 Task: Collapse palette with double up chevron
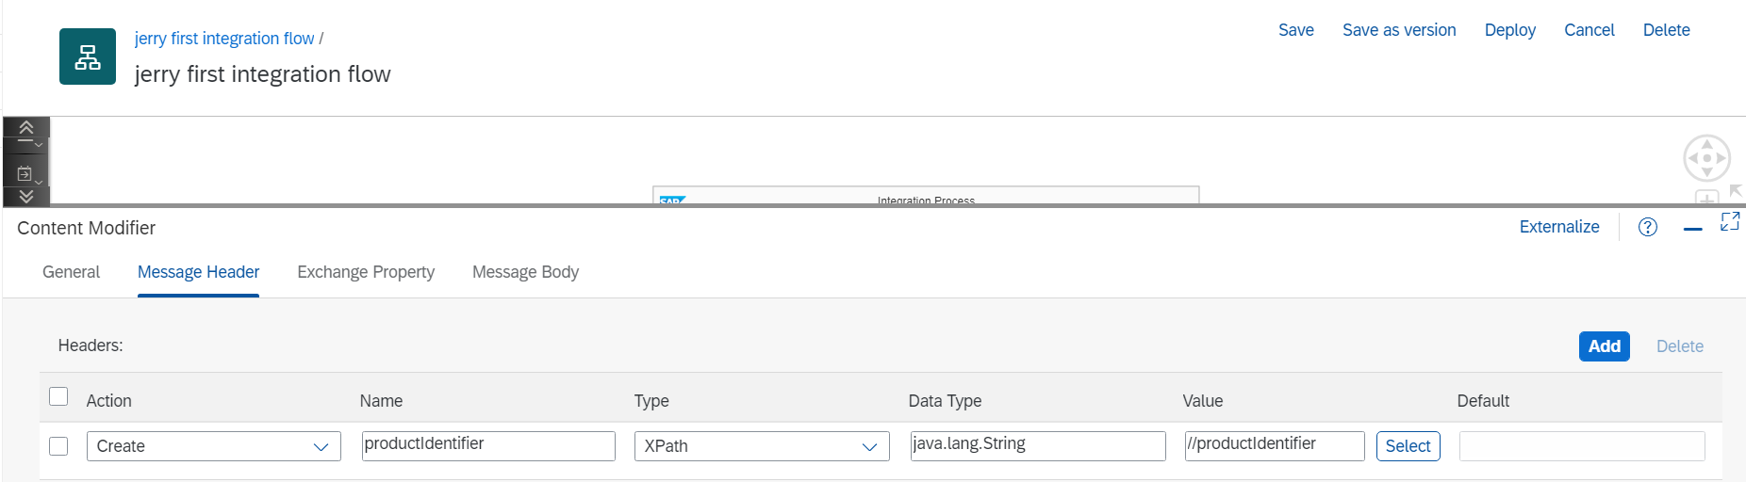(26, 127)
